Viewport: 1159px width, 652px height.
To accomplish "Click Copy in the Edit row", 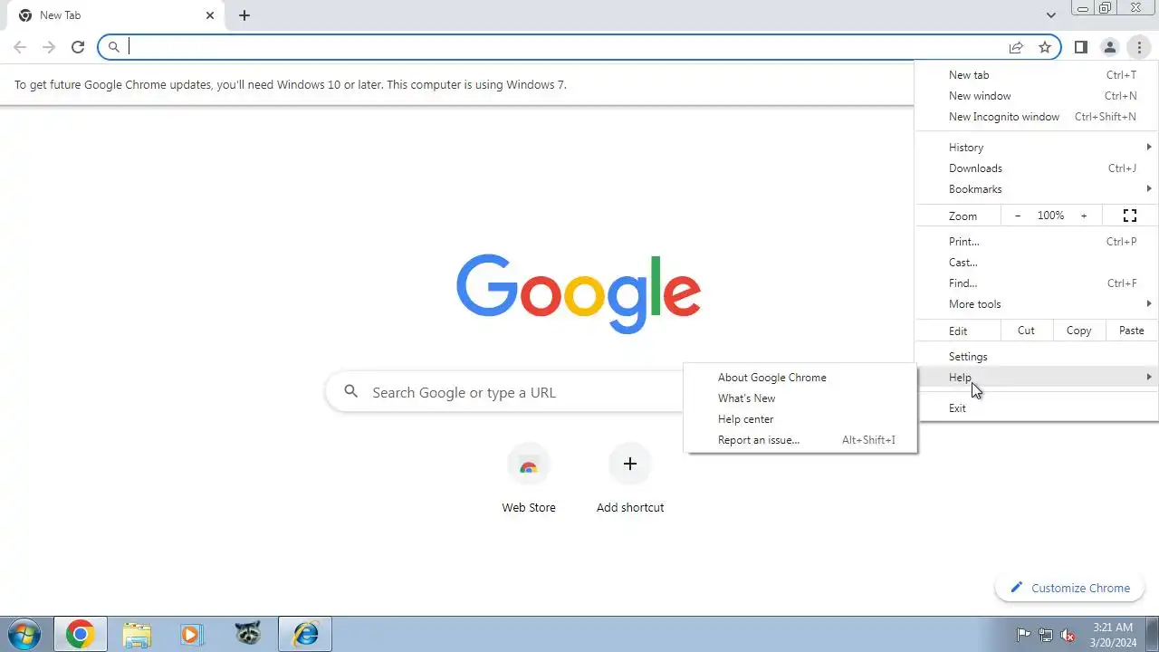I will tap(1078, 331).
